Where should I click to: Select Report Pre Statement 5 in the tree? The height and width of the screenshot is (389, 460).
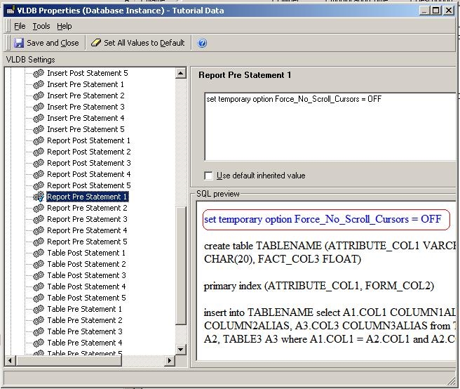point(87,242)
